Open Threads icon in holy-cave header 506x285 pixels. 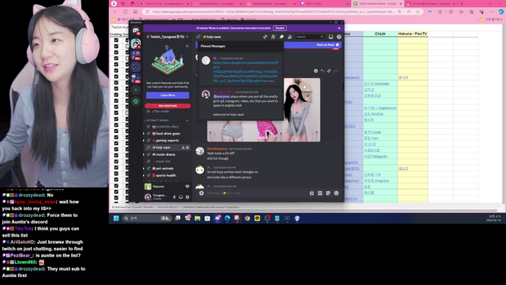(x=265, y=37)
